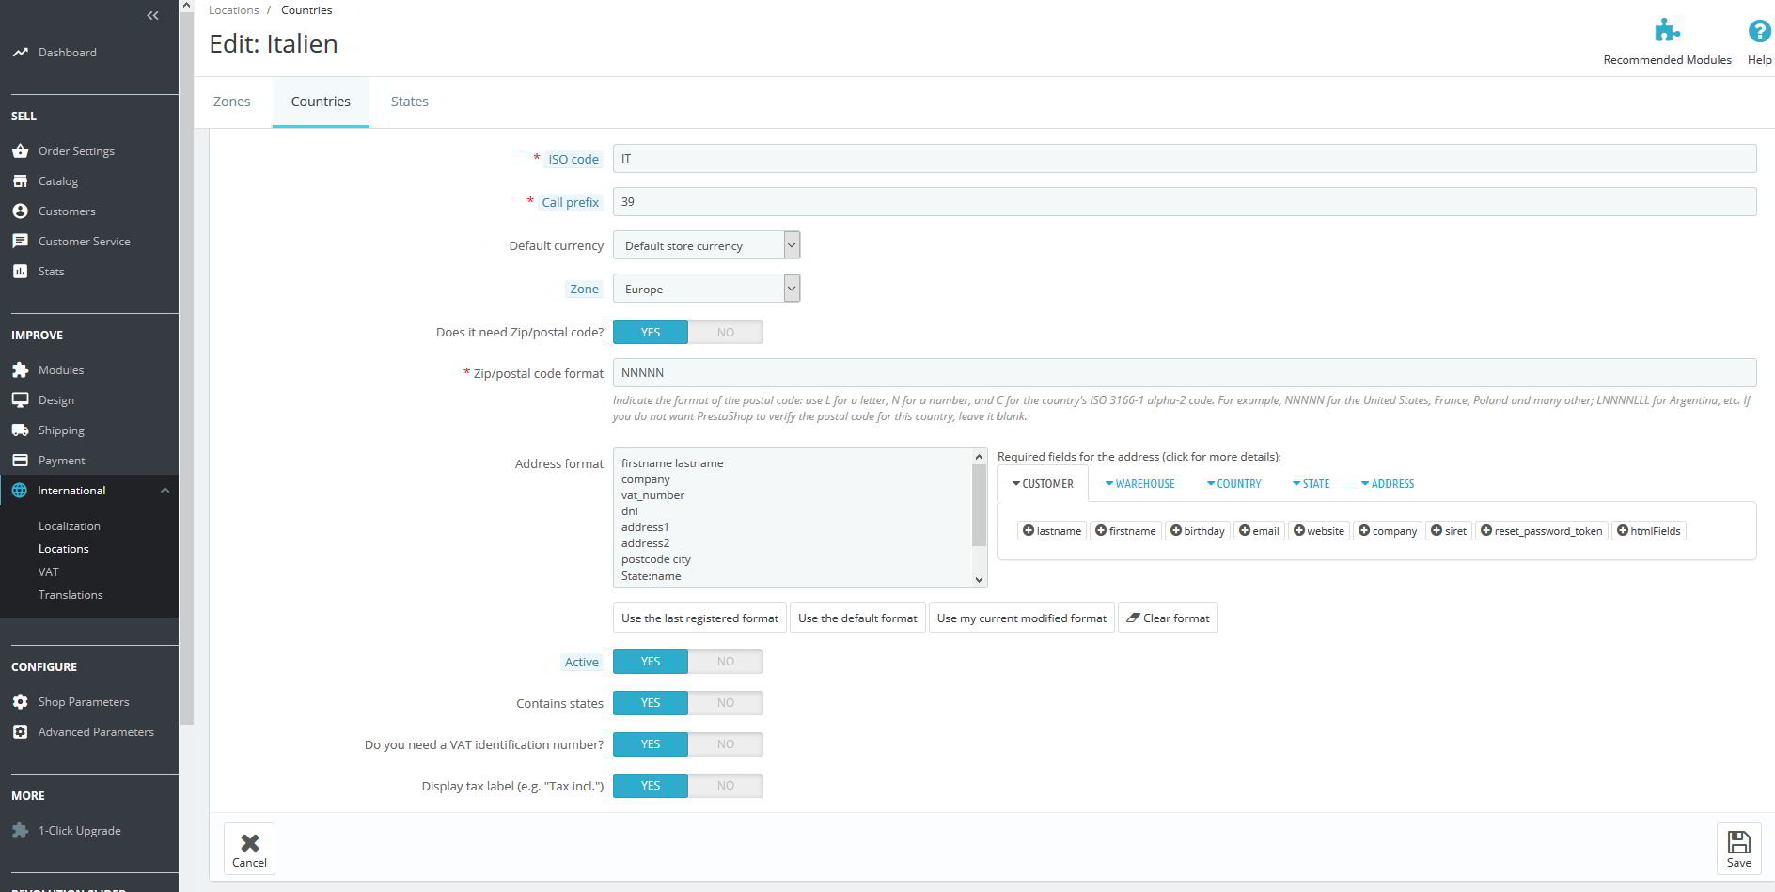This screenshot has width=1775, height=892.
Task: Set Active to YES
Action: click(x=651, y=662)
